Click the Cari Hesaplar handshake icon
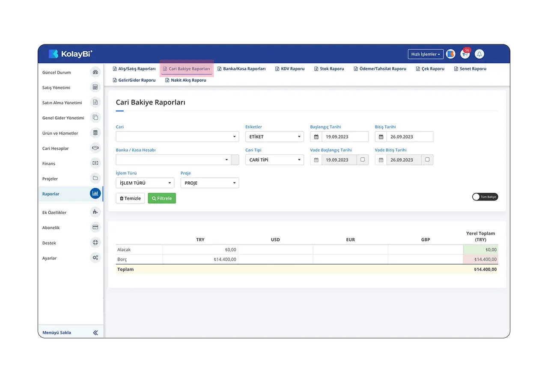This screenshot has width=548, height=372. pyautogui.click(x=95, y=148)
